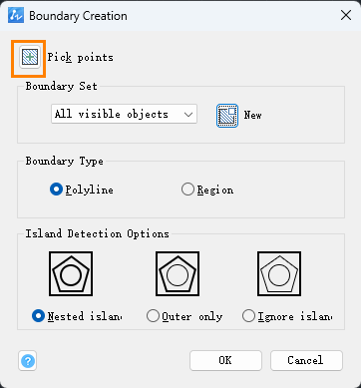Select the Outer only preview image
The image size is (361, 388).
click(x=178, y=273)
